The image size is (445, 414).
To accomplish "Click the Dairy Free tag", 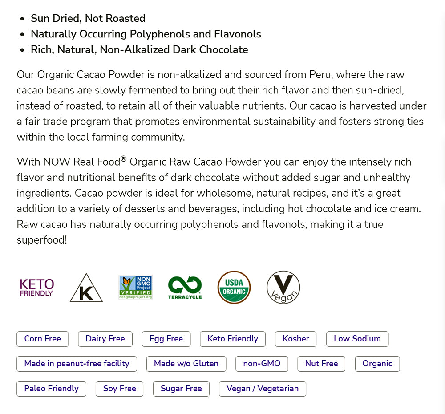I will coord(105,339).
